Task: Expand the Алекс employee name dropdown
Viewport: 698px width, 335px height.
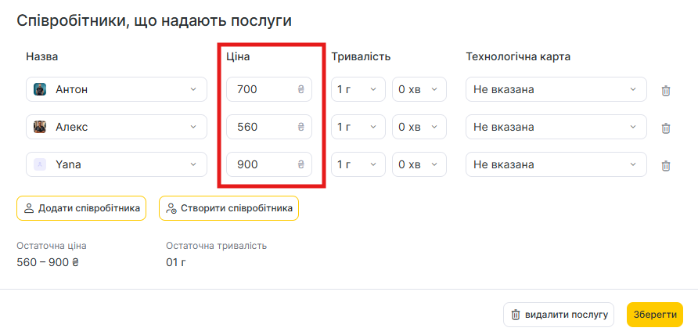Action: [x=117, y=127]
